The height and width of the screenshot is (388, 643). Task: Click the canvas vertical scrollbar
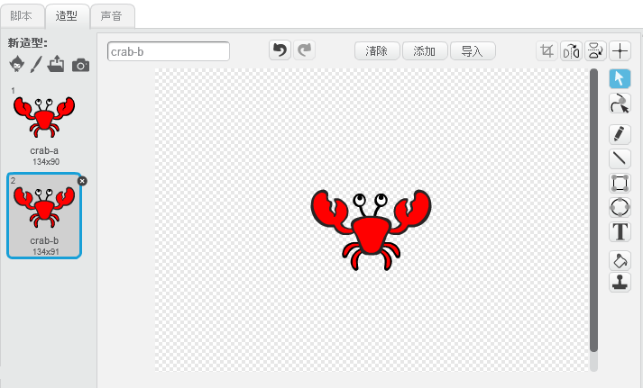click(x=593, y=211)
